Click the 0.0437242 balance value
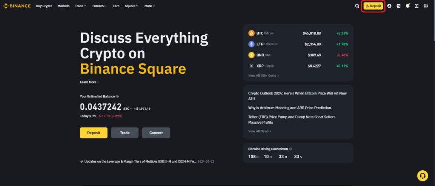 pos(101,107)
